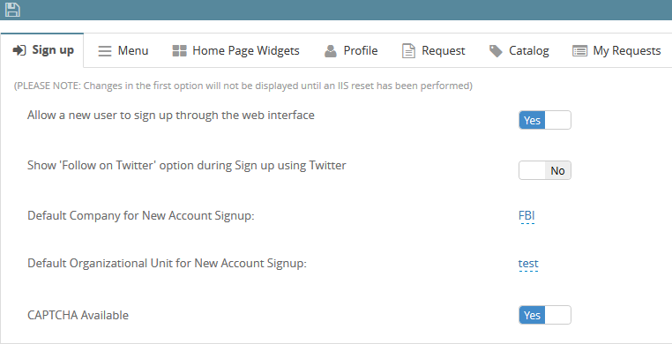The height and width of the screenshot is (344, 672).
Task: Switch to the Menu tab
Action: coord(123,51)
